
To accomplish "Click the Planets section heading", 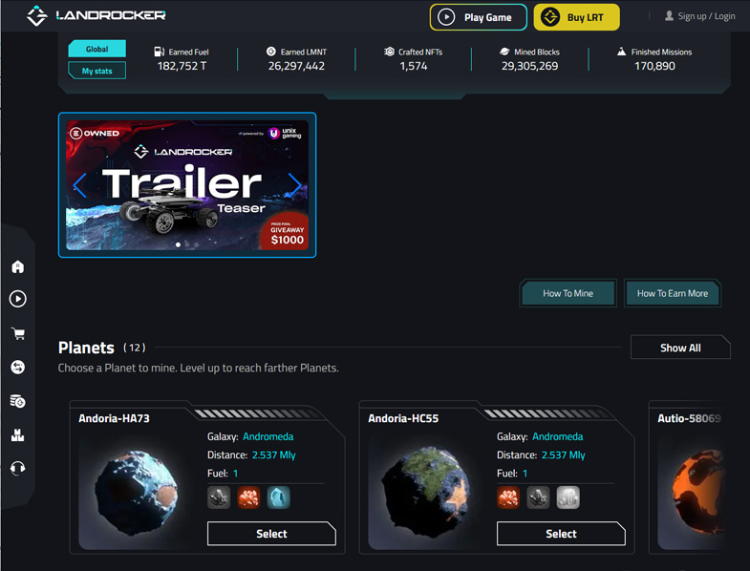I will coord(86,348).
